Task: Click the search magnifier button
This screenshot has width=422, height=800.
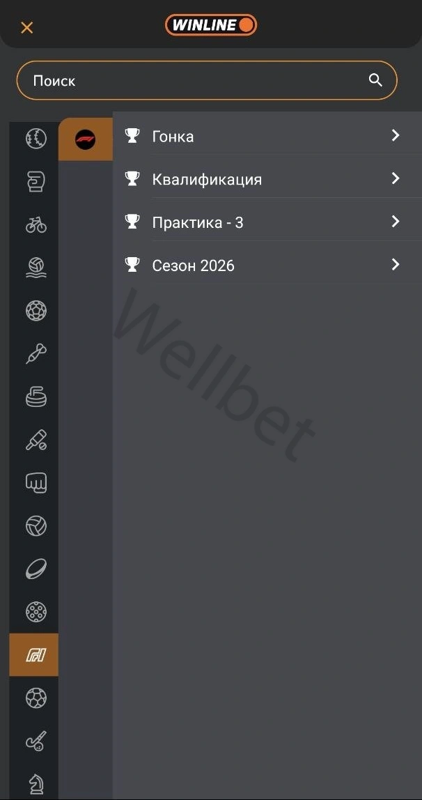Action: click(x=375, y=80)
